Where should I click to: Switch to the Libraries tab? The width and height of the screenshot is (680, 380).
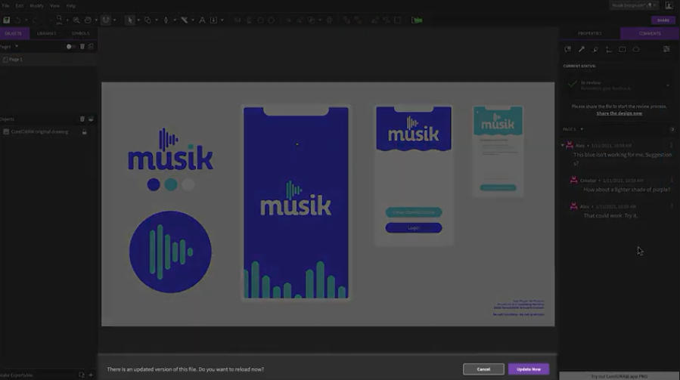pos(47,33)
